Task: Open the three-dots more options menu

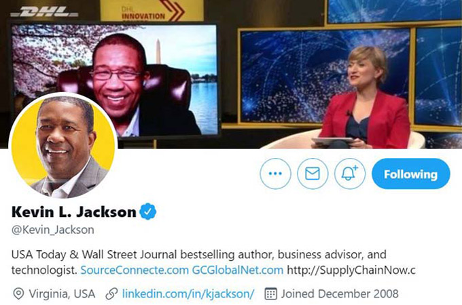Action: [x=275, y=174]
